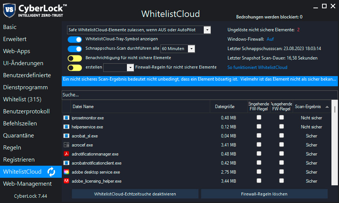Viewport: 339px width, 203px height.
Task: Check Eingehende FW-Regel for helperservice.exe
Action: click(259, 127)
